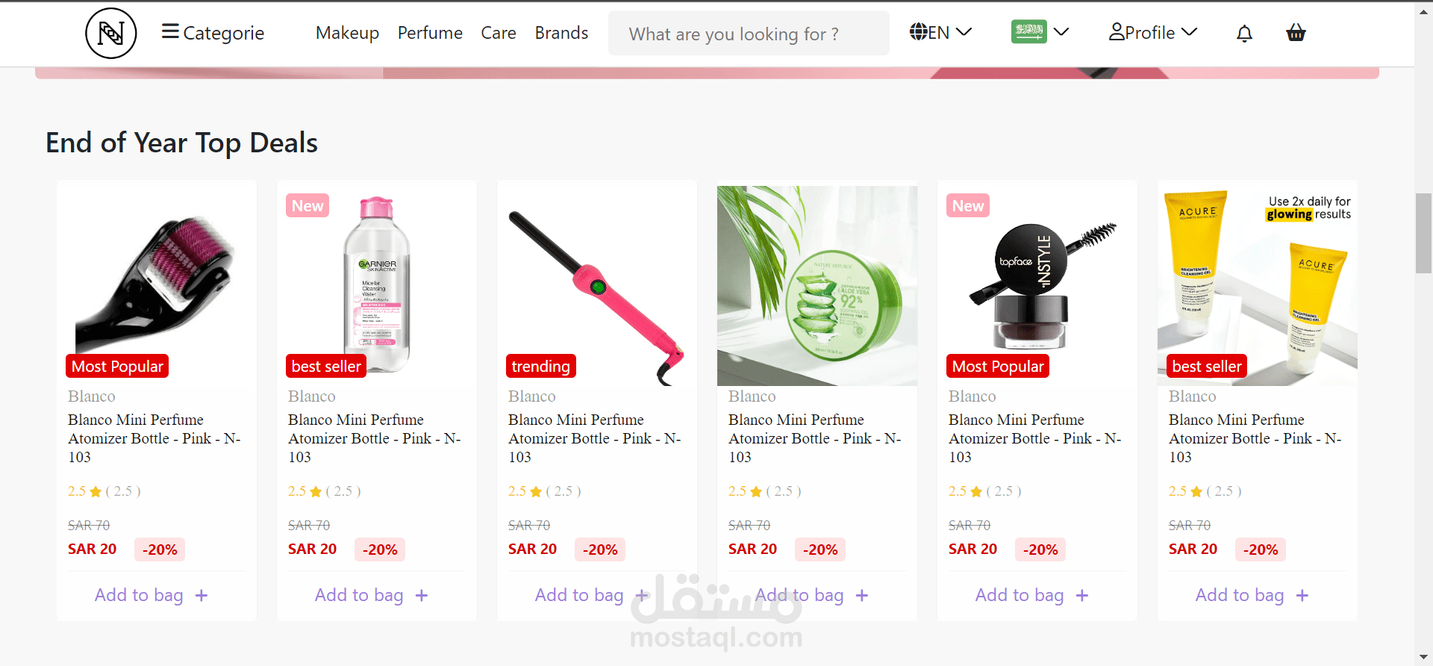This screenshot has height=666, width=1433.
Task: Click the page vertical scrollbar thumb
Action: pyautogui.click(x=1423, y=233)
